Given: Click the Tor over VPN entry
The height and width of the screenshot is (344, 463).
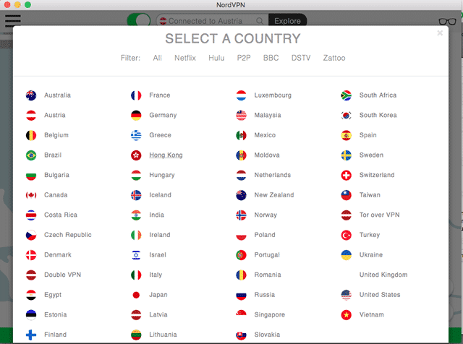Looking at the screenshot, I should pos(379,215).
